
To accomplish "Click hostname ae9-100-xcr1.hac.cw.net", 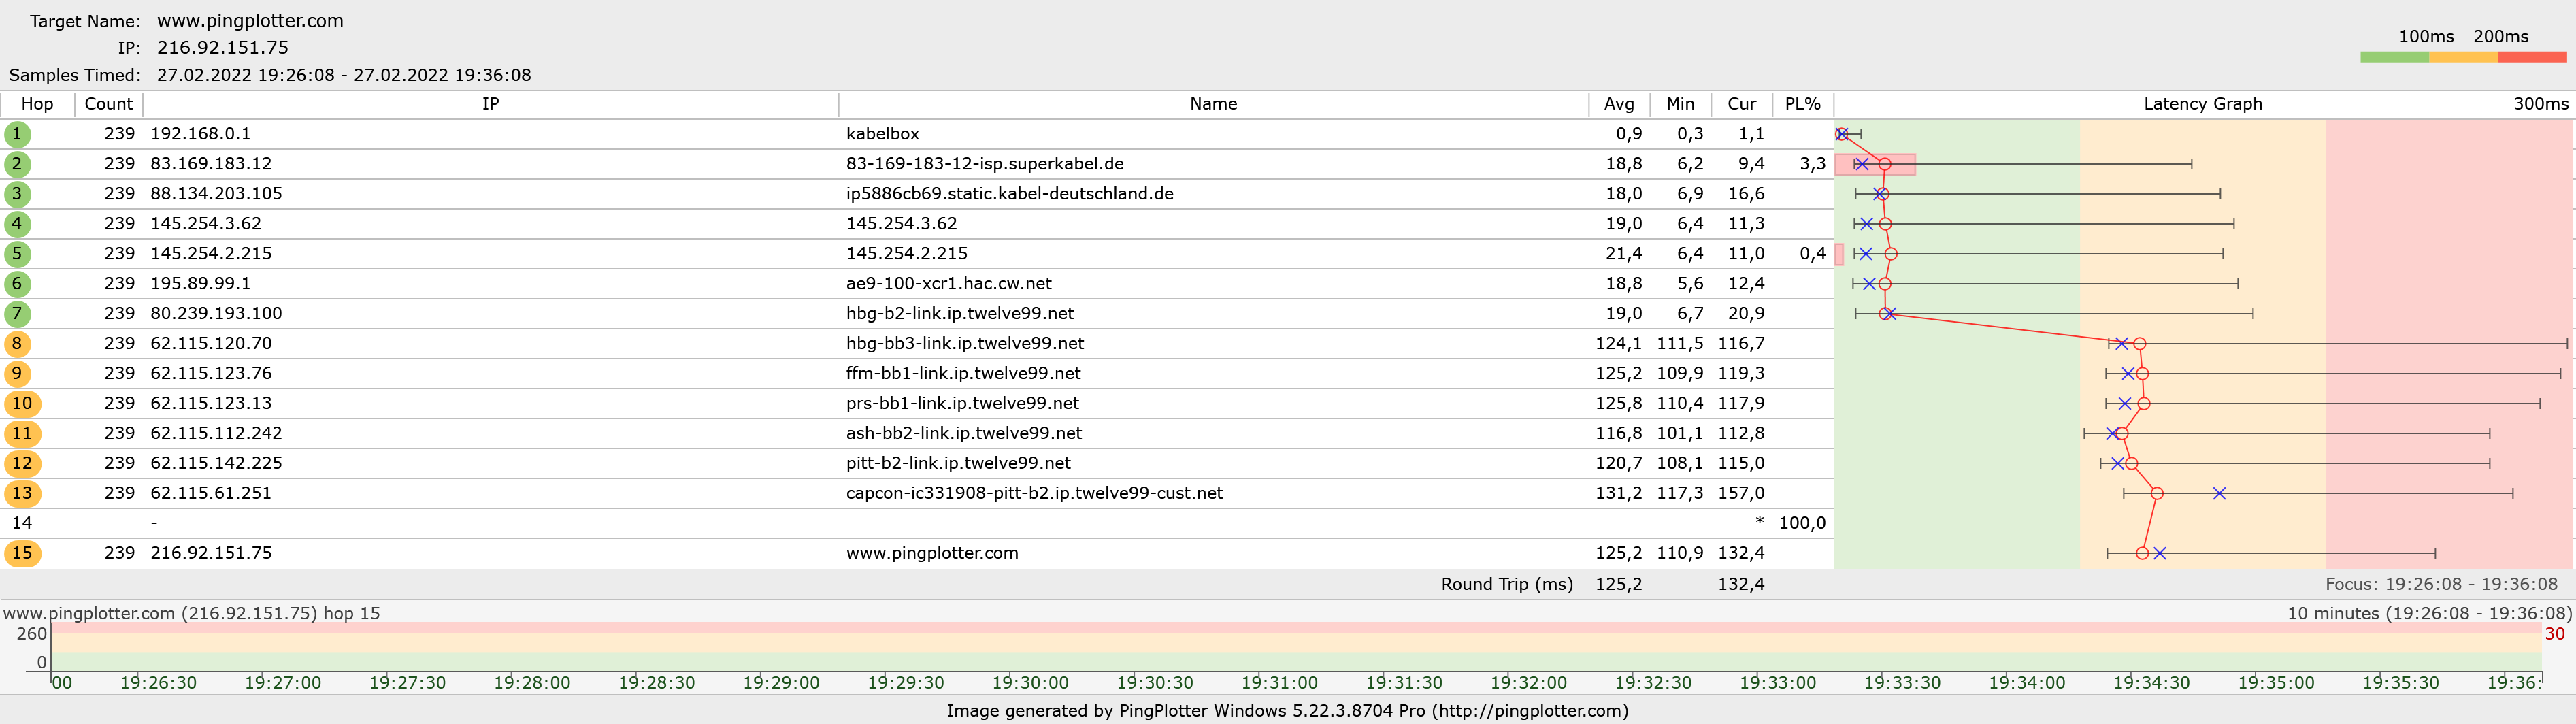I will (x=948, y=284).
